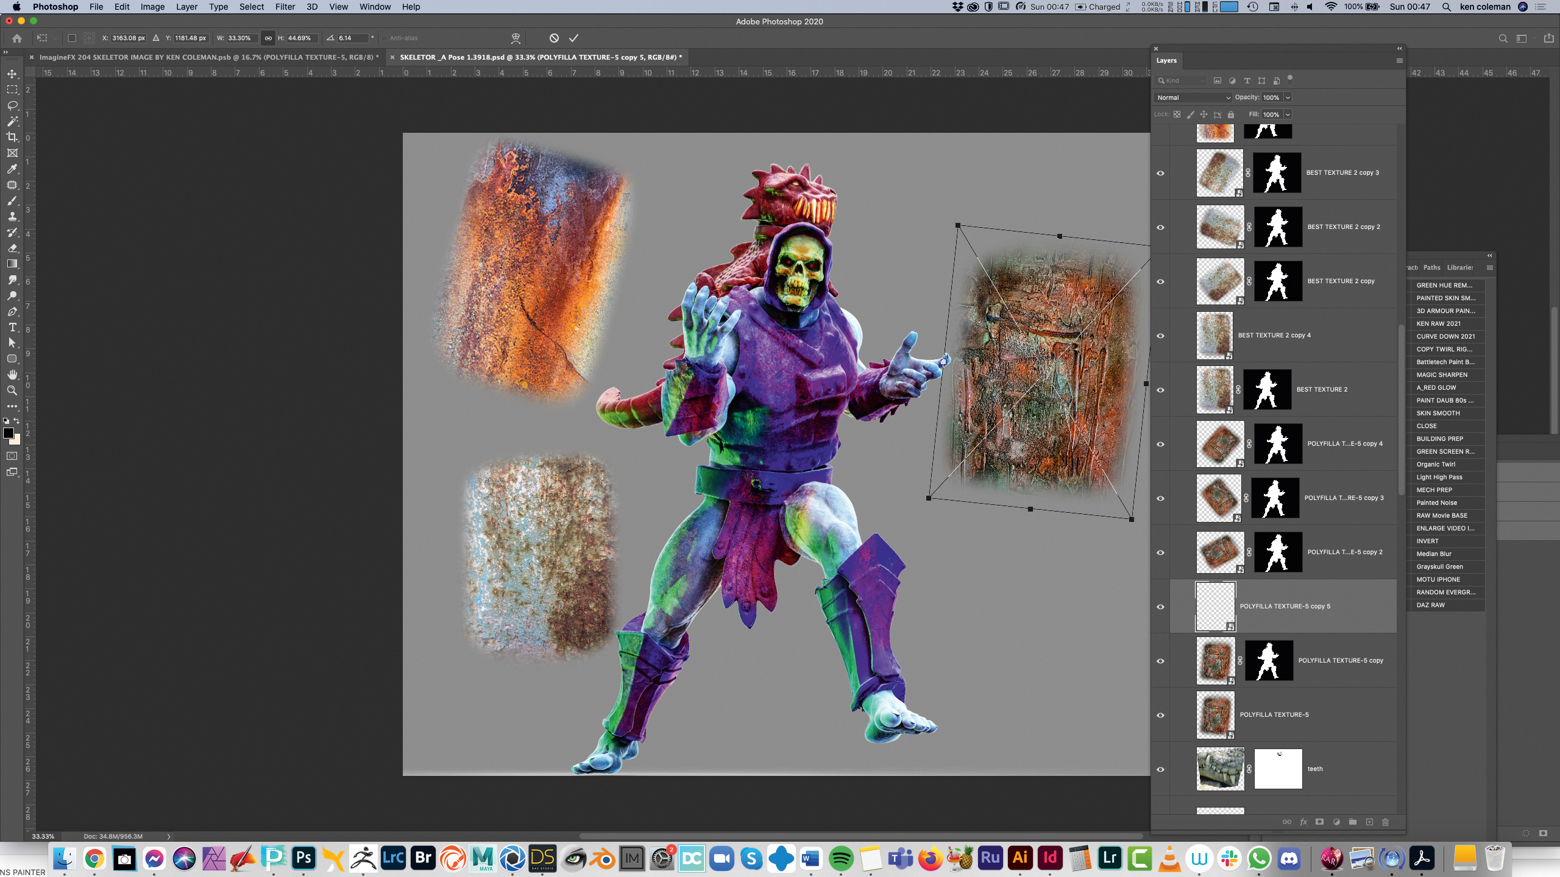Hide the BEST TEXTURE 2 copy 3 layer
1560x877 pixels.
(x=1160, y=173)
